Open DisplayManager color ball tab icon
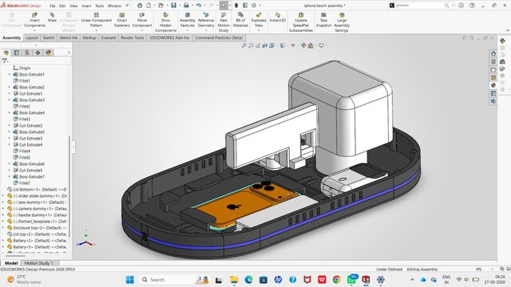Viewport: 511px width, 287px height. 49,53
